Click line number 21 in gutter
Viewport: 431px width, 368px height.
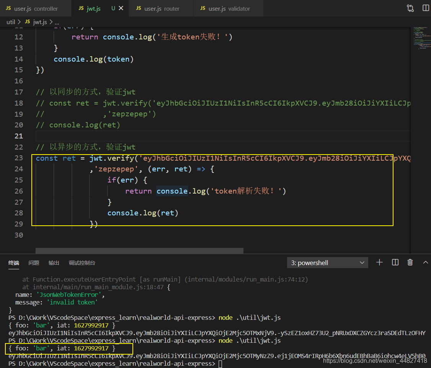[19, 136]
